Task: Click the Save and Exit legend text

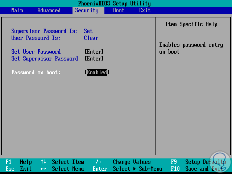Action: (x=204, y=169)
